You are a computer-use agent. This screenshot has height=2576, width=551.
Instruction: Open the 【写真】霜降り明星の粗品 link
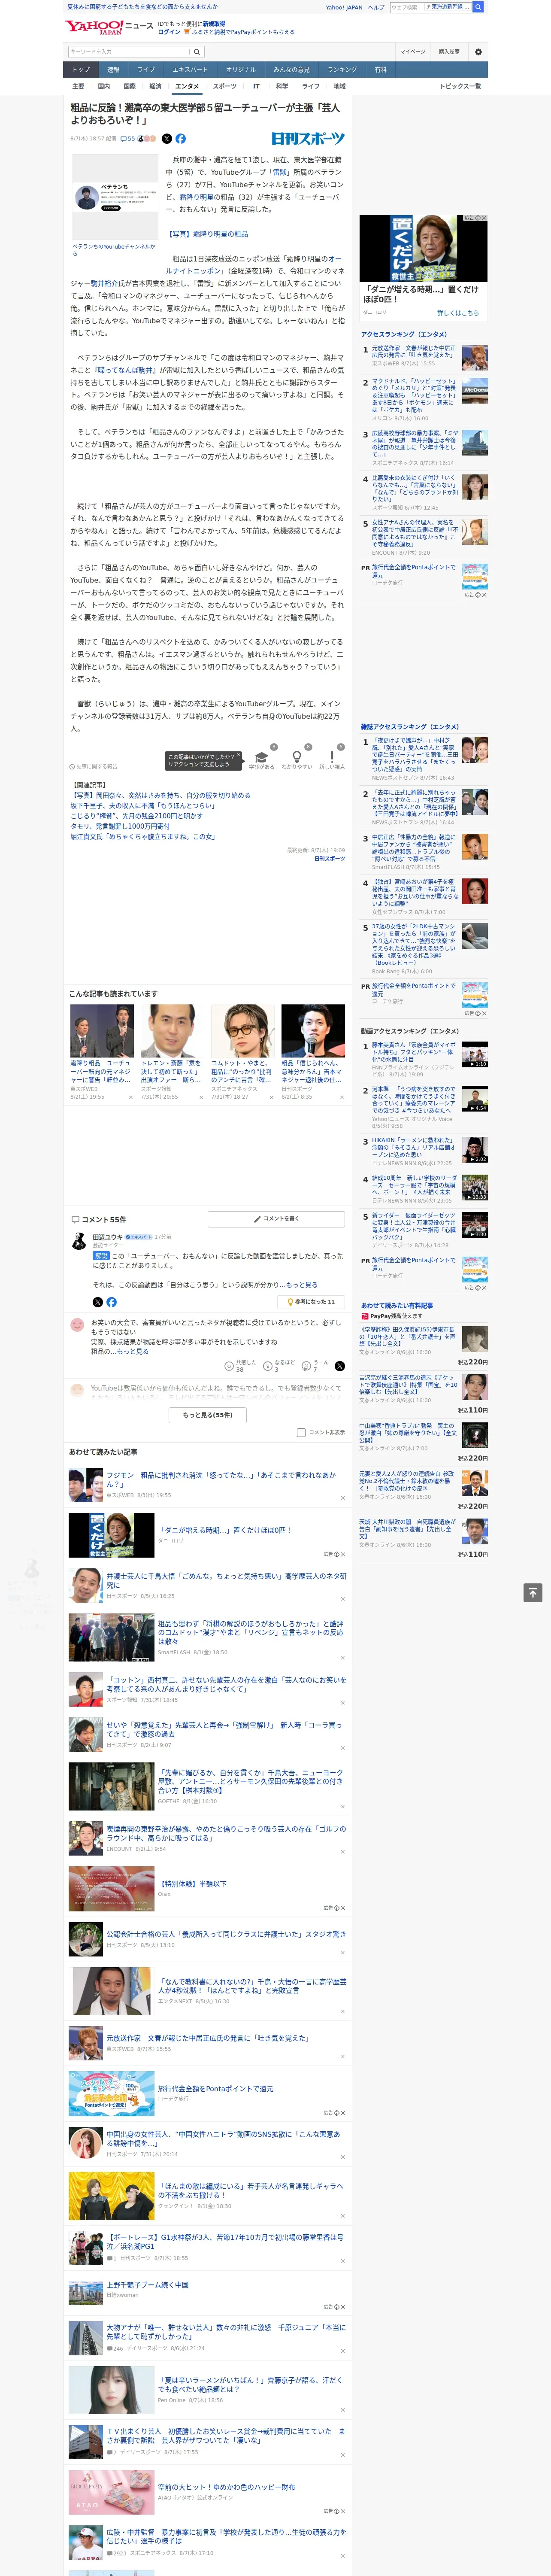(x=207, y=234)
